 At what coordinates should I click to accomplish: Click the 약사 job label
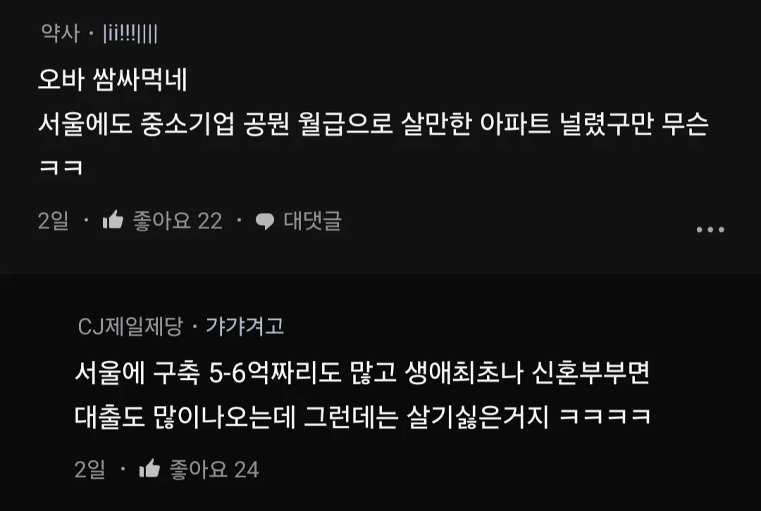pos(60,34)
